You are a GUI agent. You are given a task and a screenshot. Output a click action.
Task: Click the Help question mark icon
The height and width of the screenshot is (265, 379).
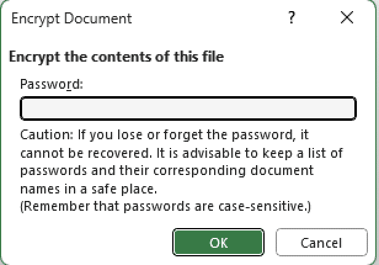click(292, 18)
